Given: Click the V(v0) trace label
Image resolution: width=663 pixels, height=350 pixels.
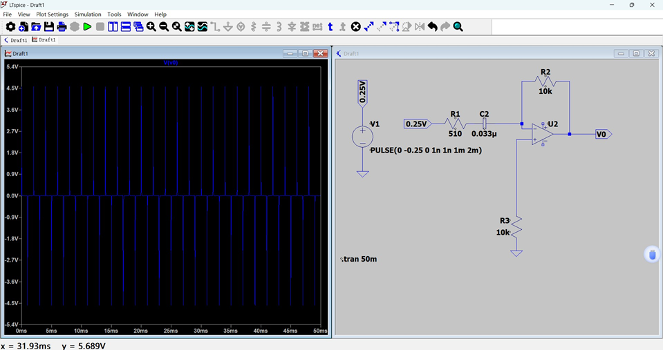Looking at the screenshot, I should [170, 63].
